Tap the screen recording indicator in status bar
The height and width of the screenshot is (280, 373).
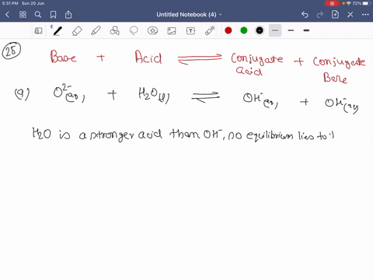pyautogui.click(x=332, y=3)
